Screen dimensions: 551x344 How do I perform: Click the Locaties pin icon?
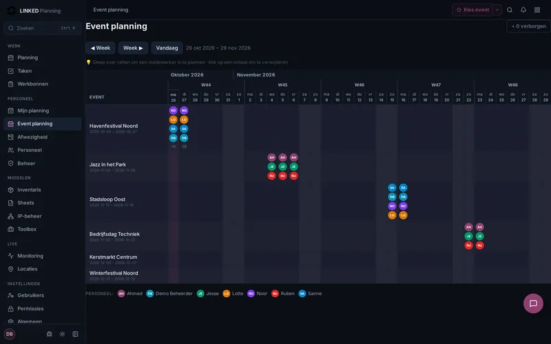point(10,269)
